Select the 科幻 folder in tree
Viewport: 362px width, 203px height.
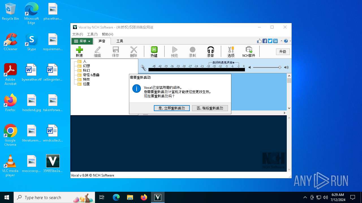click(84, 70)
